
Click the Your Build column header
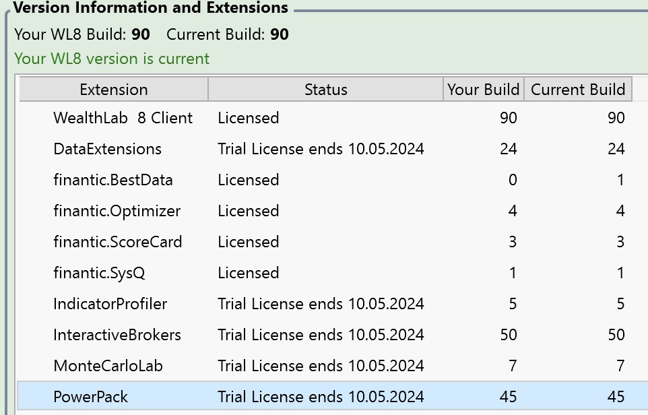[483, 90]
